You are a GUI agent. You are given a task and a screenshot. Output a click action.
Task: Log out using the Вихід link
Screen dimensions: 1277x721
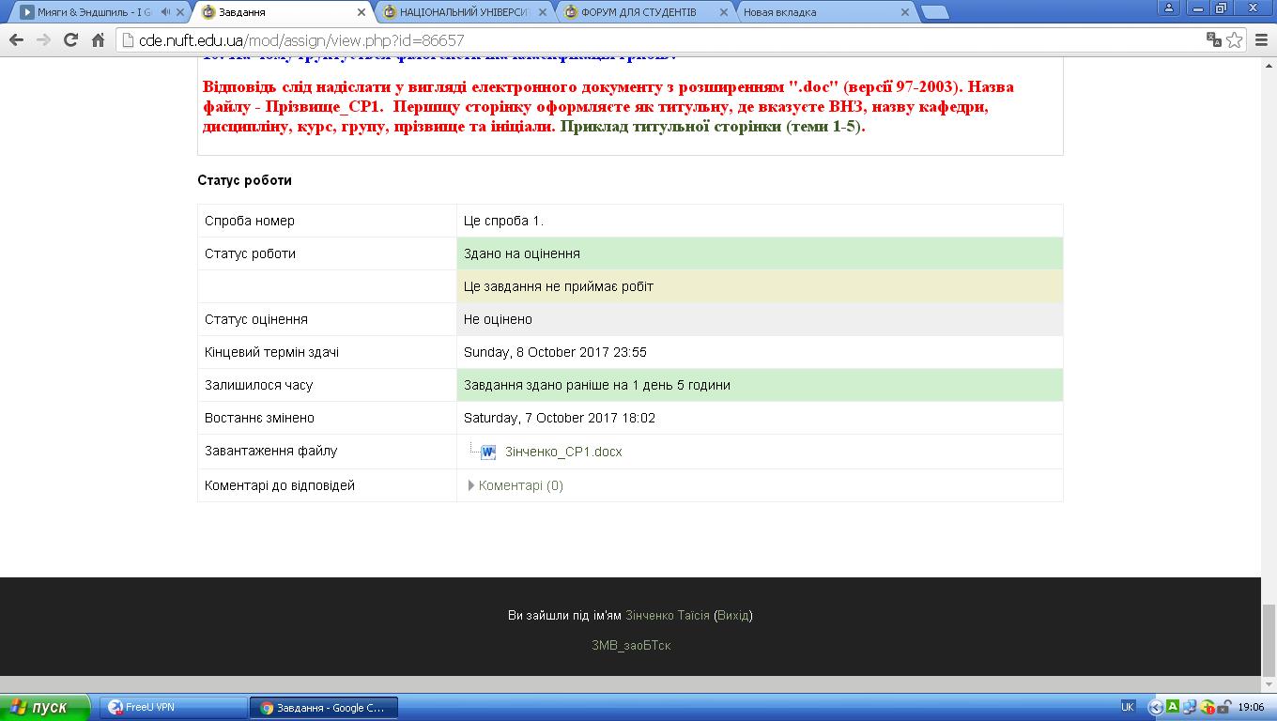[x=732, y=616]
